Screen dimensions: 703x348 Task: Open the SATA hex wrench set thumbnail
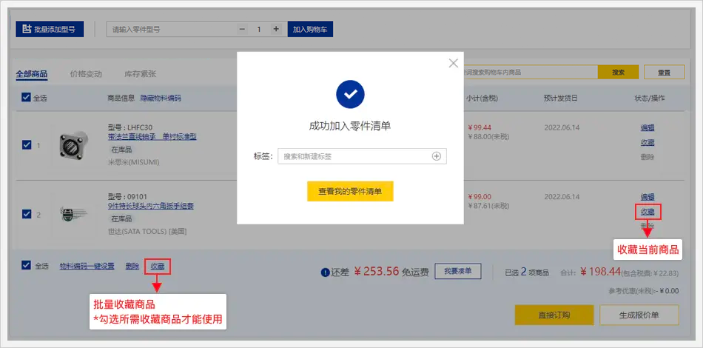pyautogui.click(x=75, y=215)
